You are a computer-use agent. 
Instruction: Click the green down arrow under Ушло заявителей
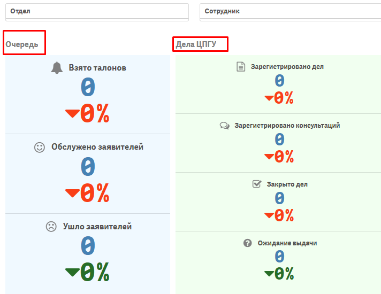[x=72, y=273]
